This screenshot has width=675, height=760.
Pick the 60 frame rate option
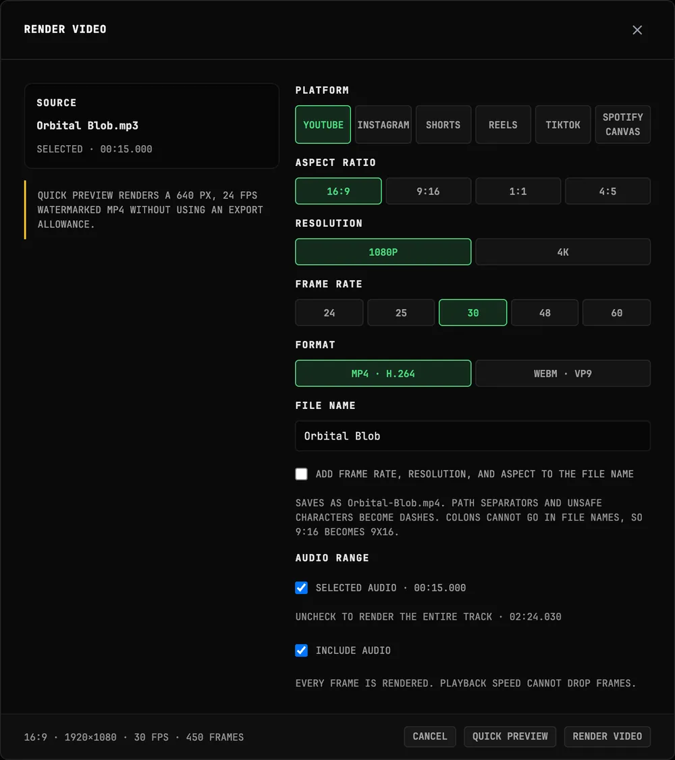click(x=616, y=313)
